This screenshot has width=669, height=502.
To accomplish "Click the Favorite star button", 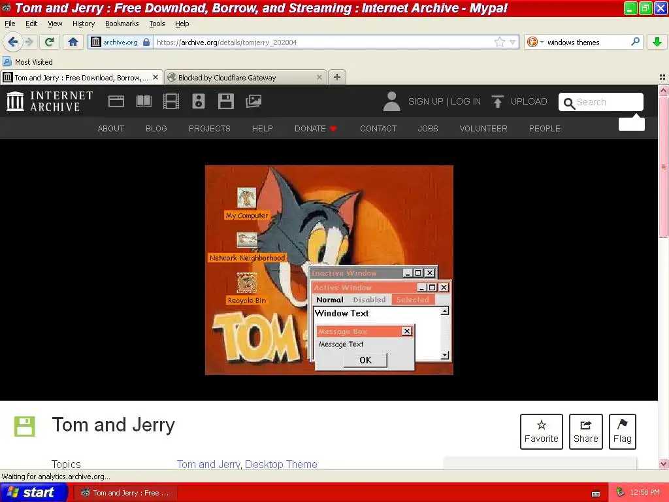I will pos(542,431).
